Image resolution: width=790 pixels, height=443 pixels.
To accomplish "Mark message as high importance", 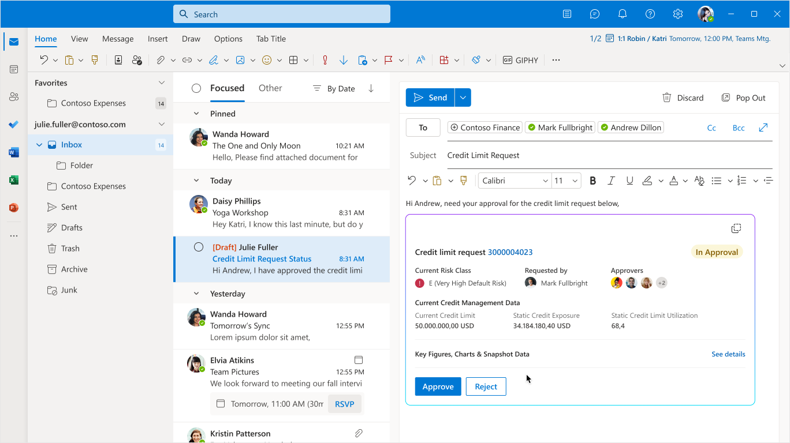I will [325, 60].
